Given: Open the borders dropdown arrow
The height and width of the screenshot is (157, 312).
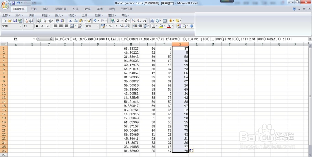Looking at the screenshot, I should tap(157, 26).
